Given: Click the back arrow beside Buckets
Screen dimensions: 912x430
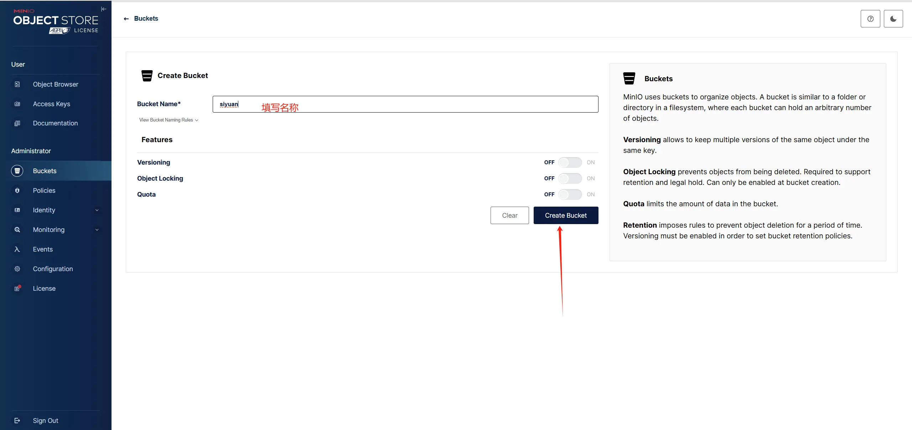Looking at the screenshot, I should click(126, 19).
